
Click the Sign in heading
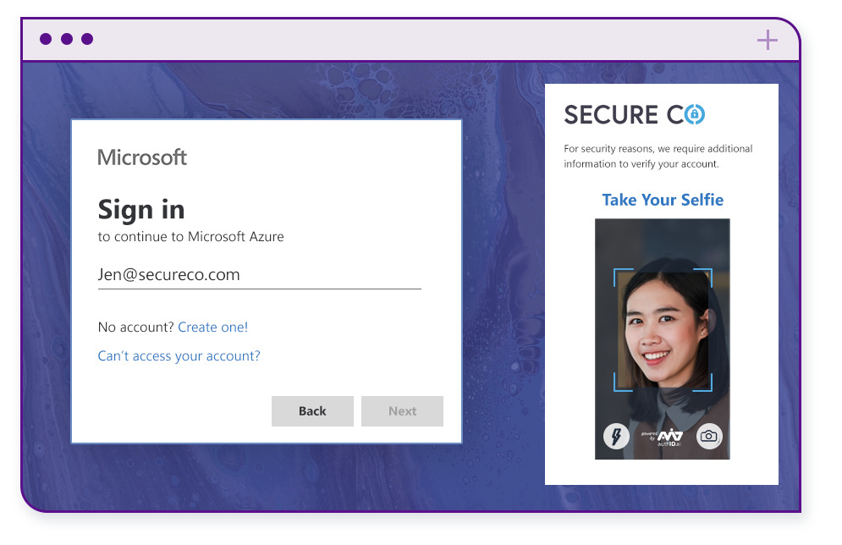pos(141,209)
